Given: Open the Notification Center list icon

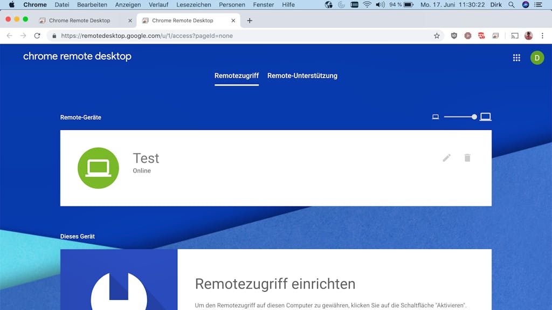Looking at the screenshot, I should click(x=538, y=4).
